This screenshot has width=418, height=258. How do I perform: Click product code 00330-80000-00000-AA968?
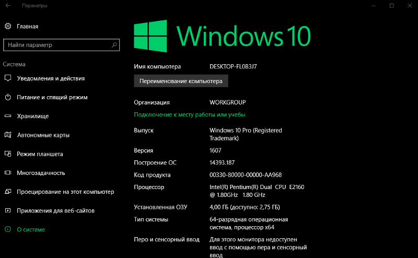(246, 175)
